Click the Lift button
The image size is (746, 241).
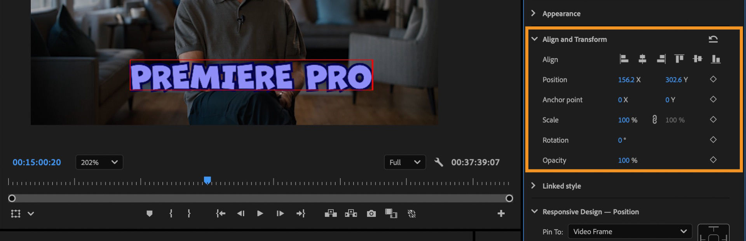331,213
